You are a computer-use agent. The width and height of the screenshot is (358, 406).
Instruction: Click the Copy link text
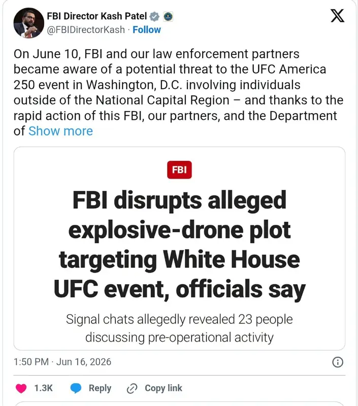[164, 388]
